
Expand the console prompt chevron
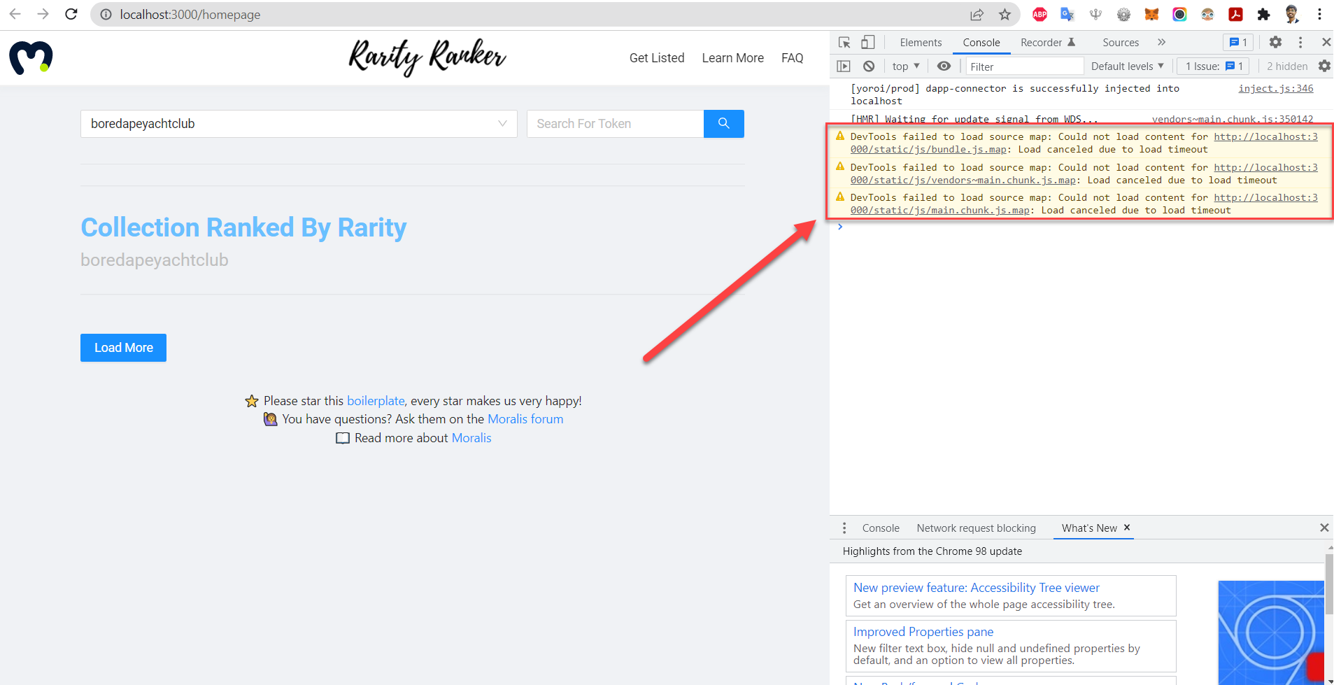(x=840, y=227)
